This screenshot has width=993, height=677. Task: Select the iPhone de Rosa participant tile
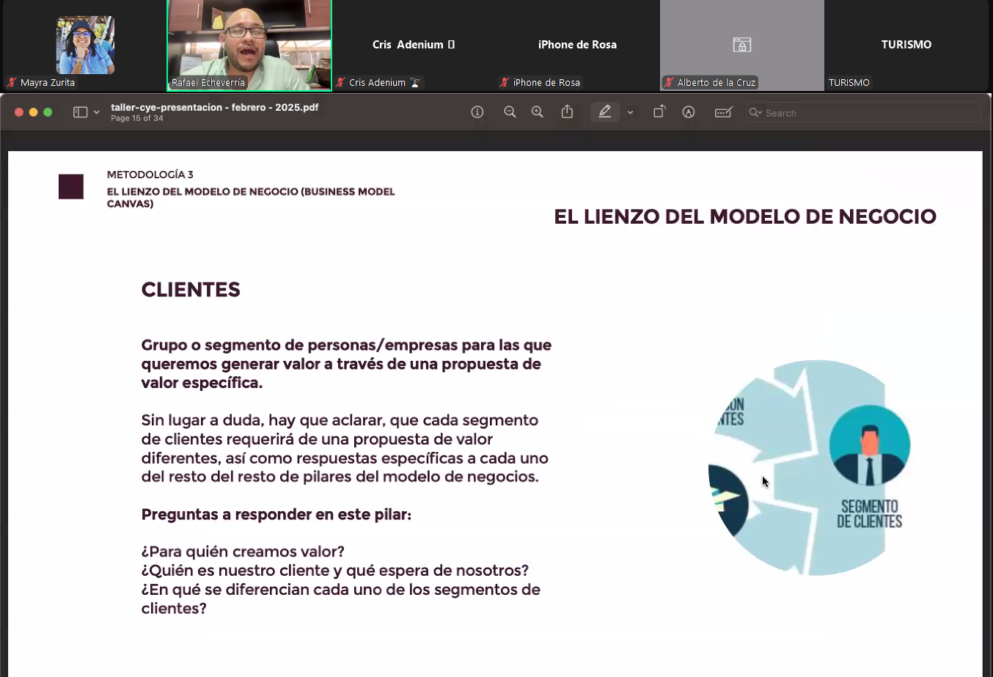[577, 45]
